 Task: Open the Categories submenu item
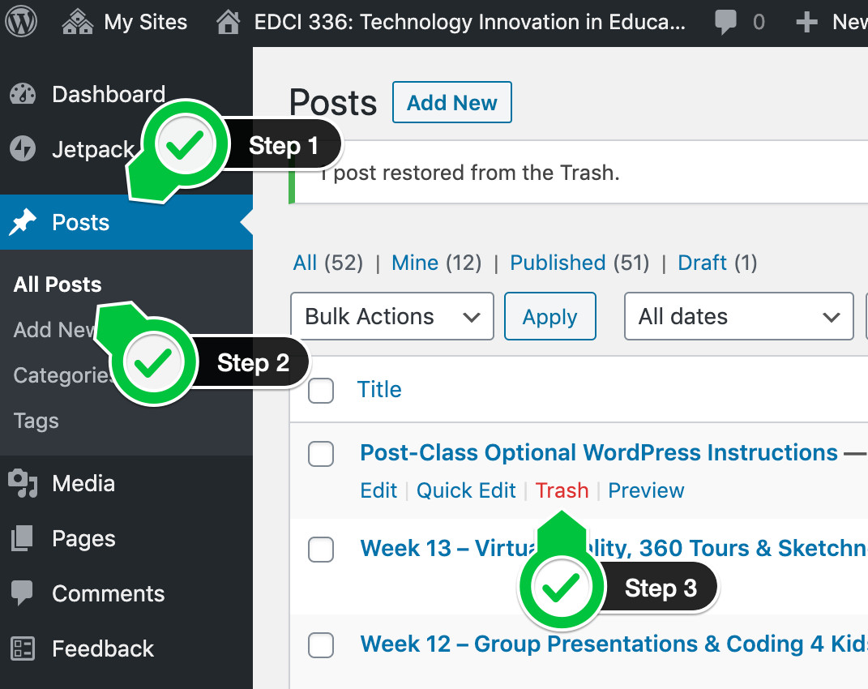pos(62,375)
